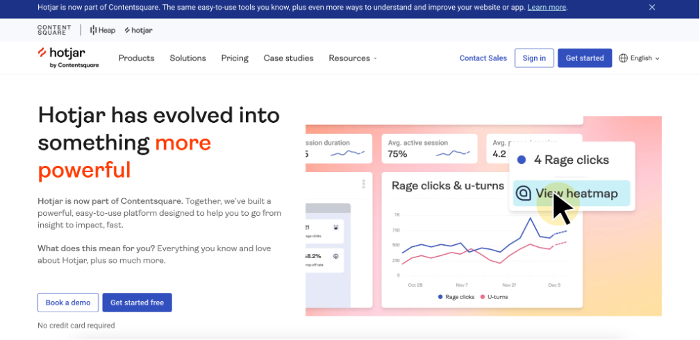
Task: Open the Products menu
Action: 136,58
